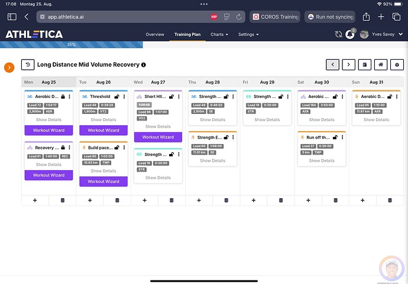The height and width of the screenshot is (284, 408).
Task: Switch to the Overview tab
Action: [155, 34]
